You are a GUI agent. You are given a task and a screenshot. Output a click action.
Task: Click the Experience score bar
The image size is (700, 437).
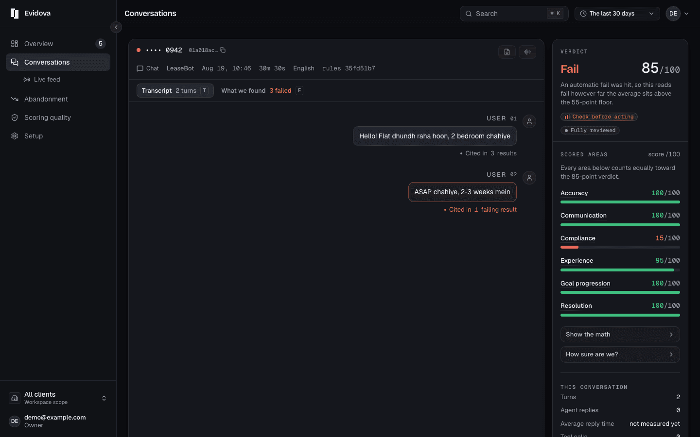coord(620,270)
